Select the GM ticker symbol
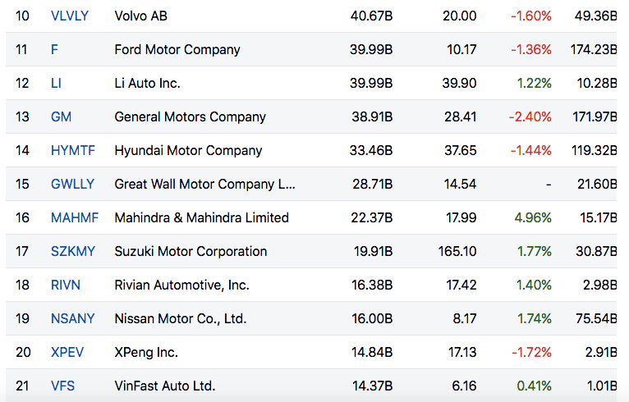 point(61,116)
